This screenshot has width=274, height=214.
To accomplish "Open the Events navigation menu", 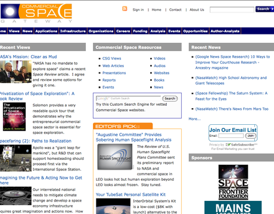I will [x=175, y=31].
